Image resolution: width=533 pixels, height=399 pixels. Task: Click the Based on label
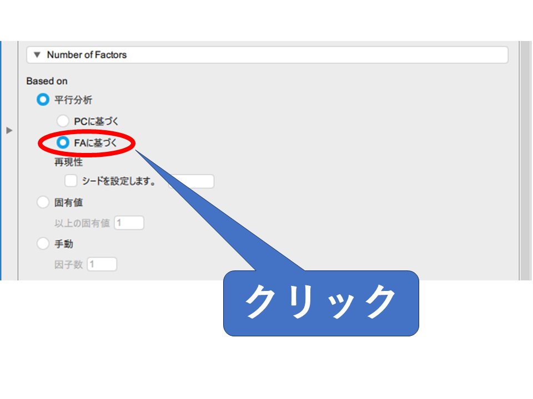tap(47, 81)
